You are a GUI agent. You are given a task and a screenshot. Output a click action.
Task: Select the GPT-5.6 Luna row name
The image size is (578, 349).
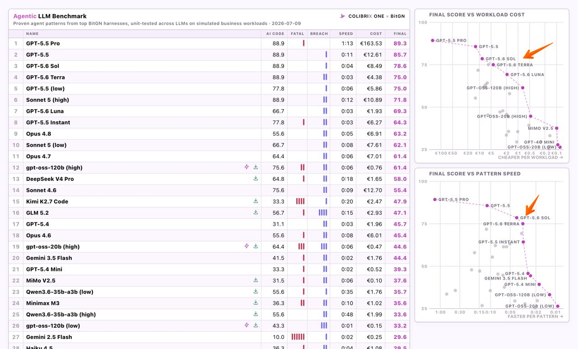pyautogui.click(x=45, y=111)
